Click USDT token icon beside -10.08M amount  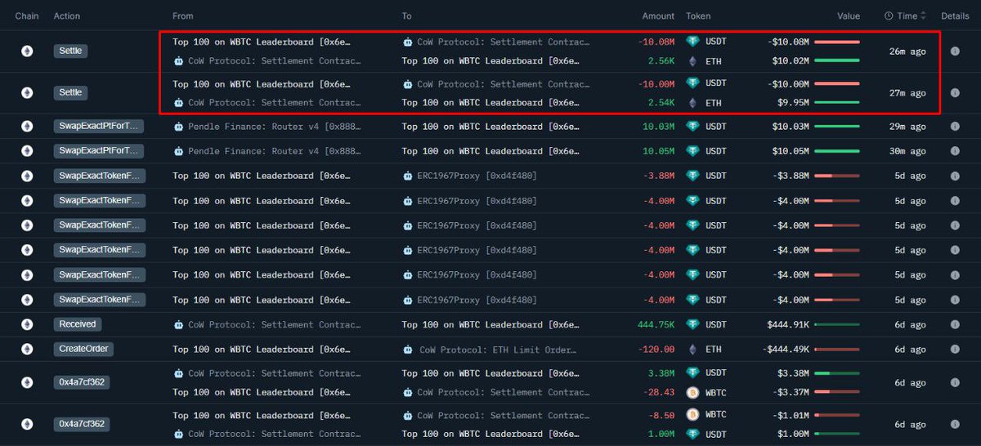point(692,41)
